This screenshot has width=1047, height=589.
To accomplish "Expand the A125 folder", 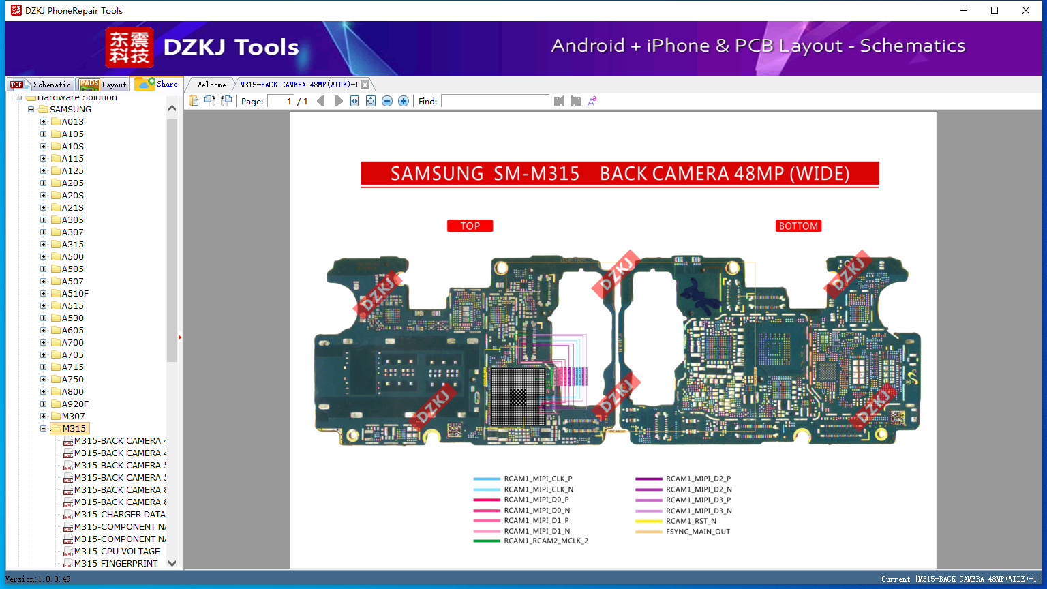I will pos(43,170).
